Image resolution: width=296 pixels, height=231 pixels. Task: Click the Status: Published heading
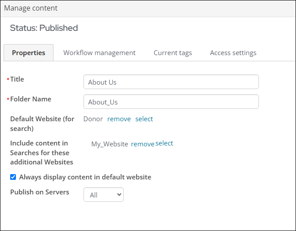[x=44, y=28]
